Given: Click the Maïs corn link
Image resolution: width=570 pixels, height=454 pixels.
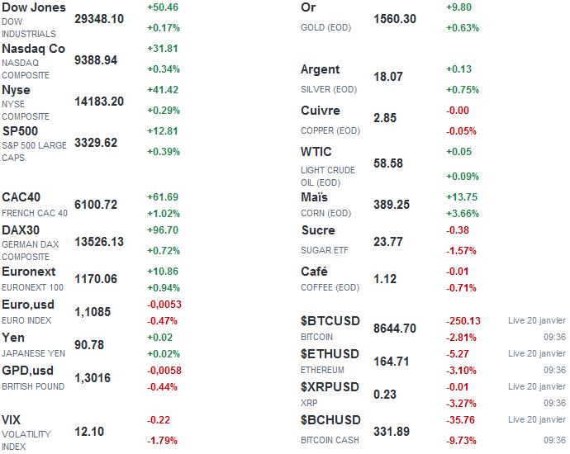Looking at the screenshot, I should pos(315,197).
